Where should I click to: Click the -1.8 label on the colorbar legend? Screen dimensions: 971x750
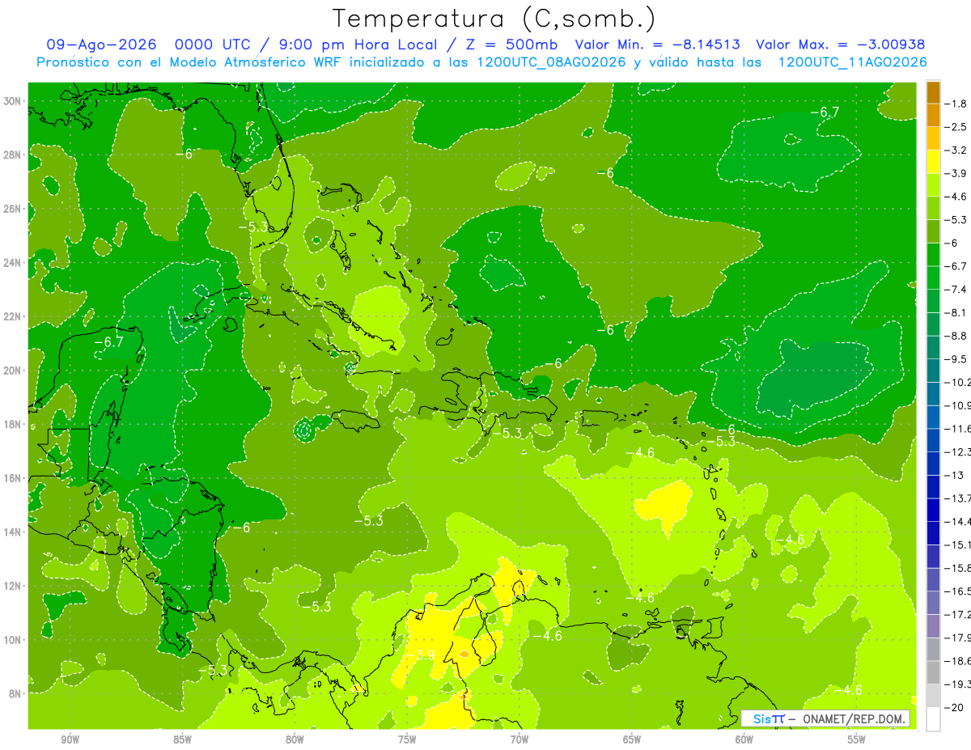[x=956, y=104]
